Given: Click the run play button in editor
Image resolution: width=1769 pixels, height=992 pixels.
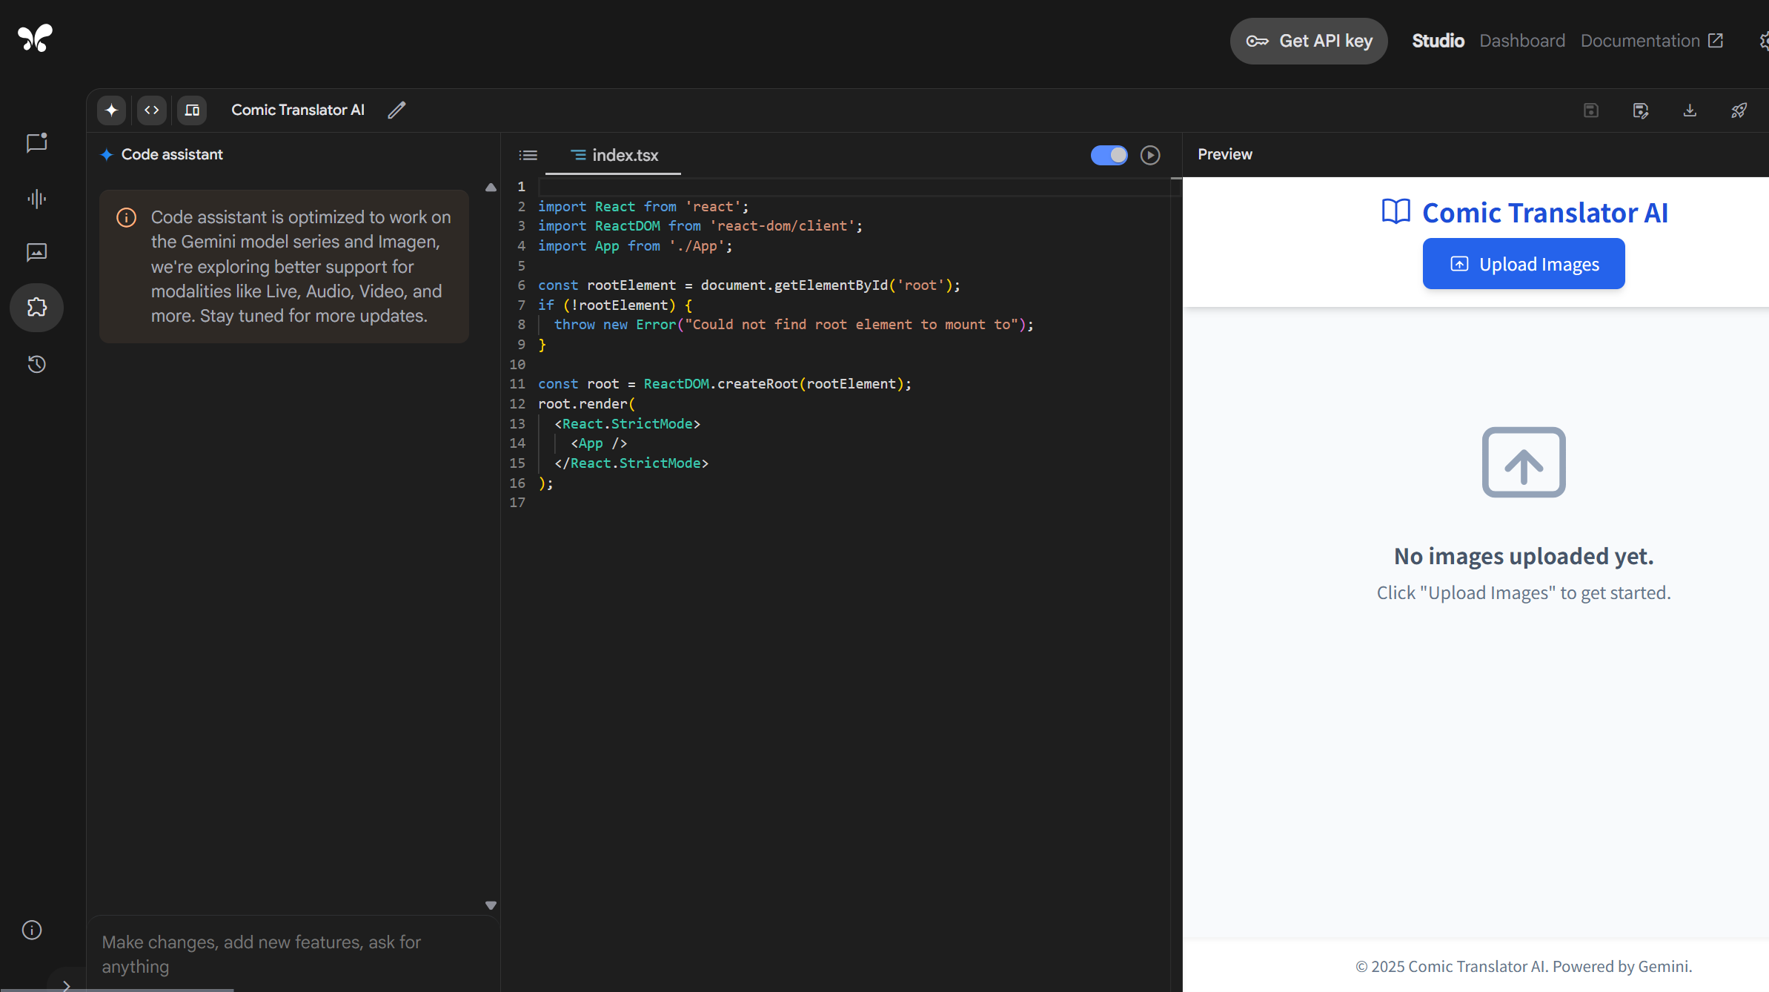Looking at the screenshot, I should (1150, 155).
